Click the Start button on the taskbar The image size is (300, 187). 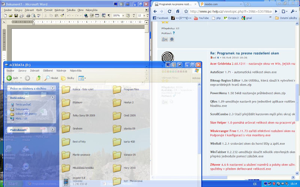(x=11, y=184)
